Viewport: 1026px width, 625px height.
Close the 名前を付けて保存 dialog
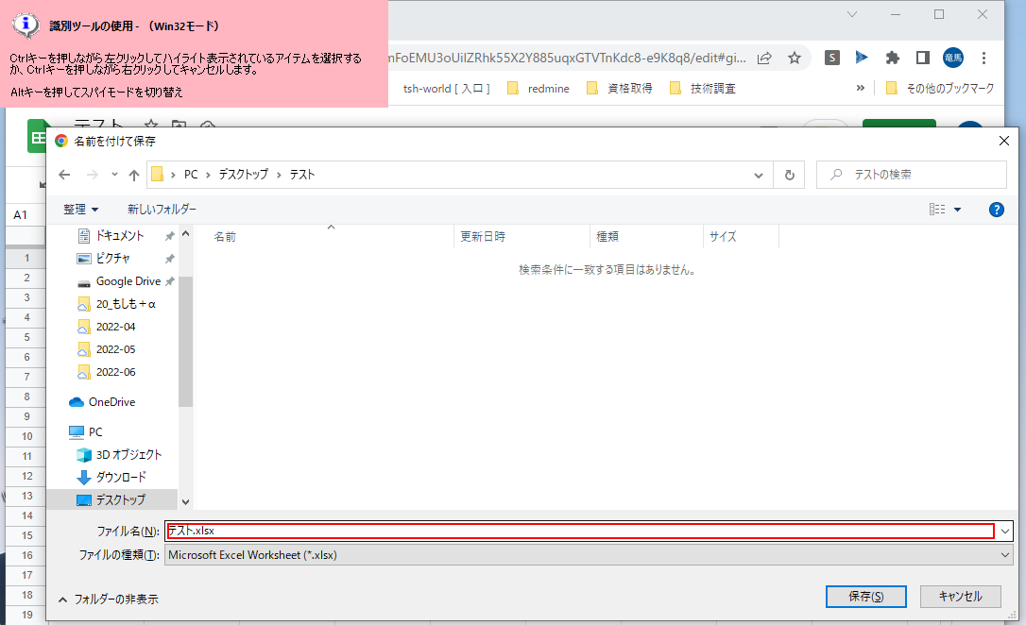[x=1003, y=141]
